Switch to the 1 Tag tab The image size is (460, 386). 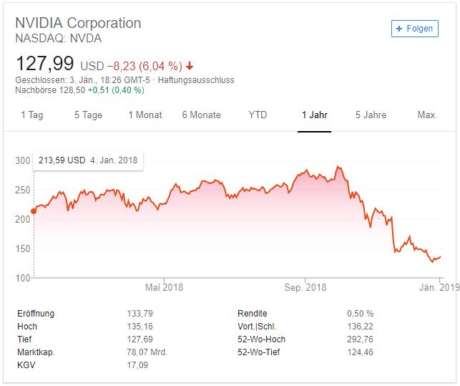click(x=31, y=115)
